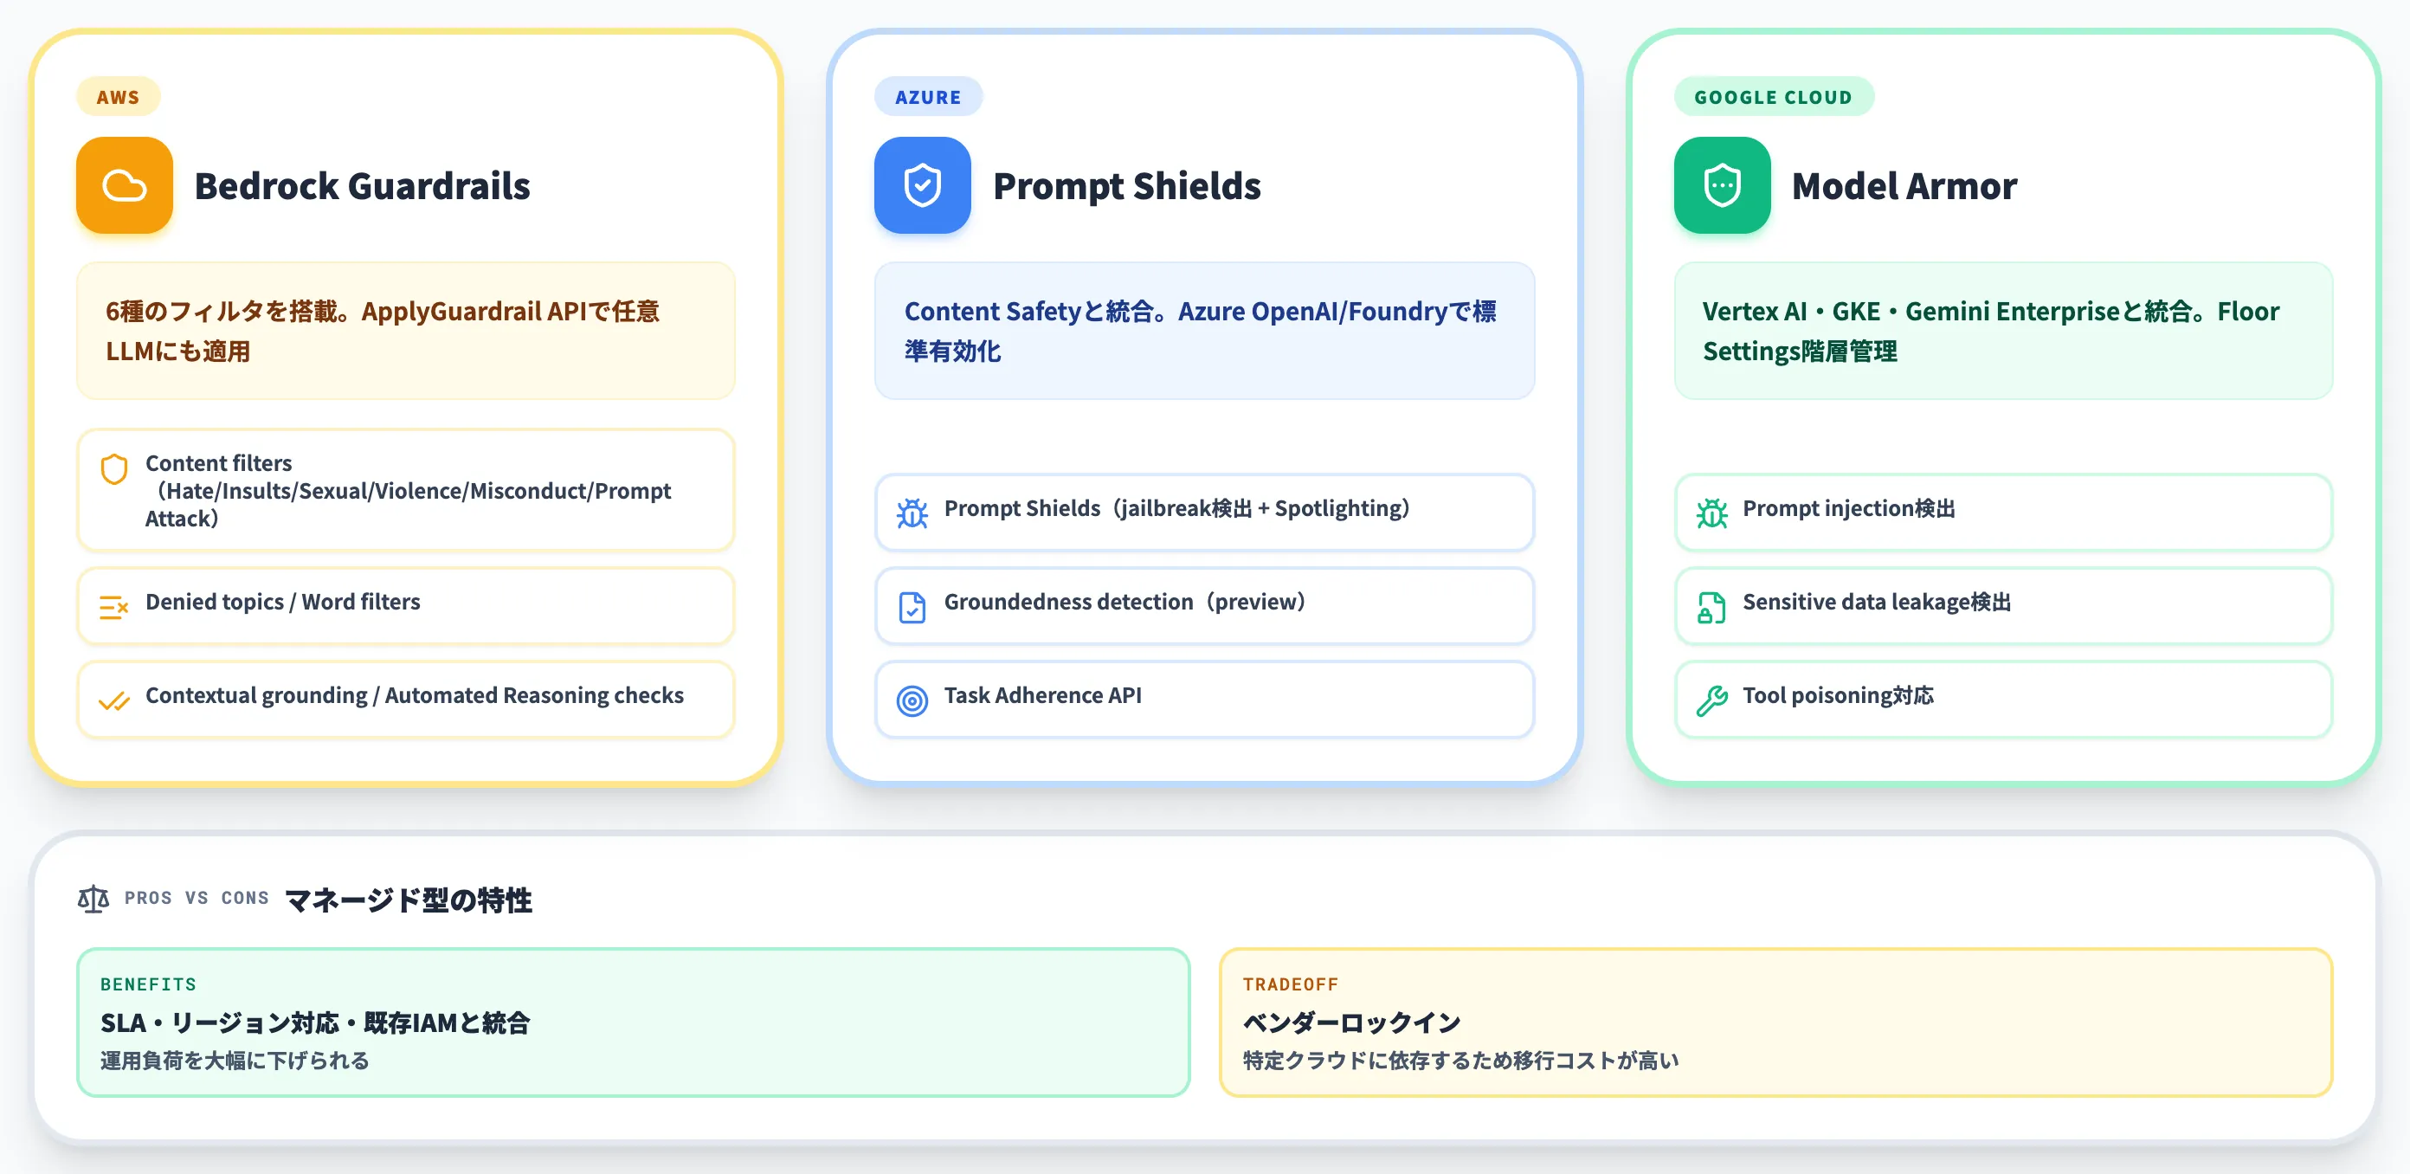Click the wrench icon beside Tool poisoning対応
2410x1174 pixels.
pyautogui.click(x=1712, y=700)
